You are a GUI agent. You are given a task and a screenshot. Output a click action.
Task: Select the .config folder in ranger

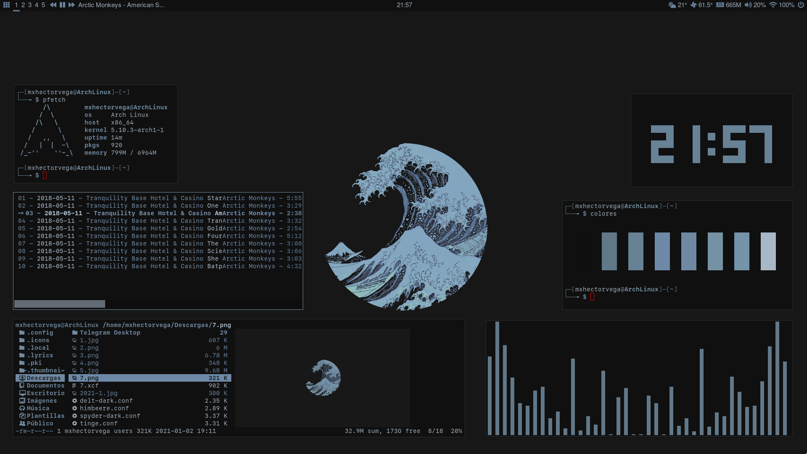[x=40, y=333]
